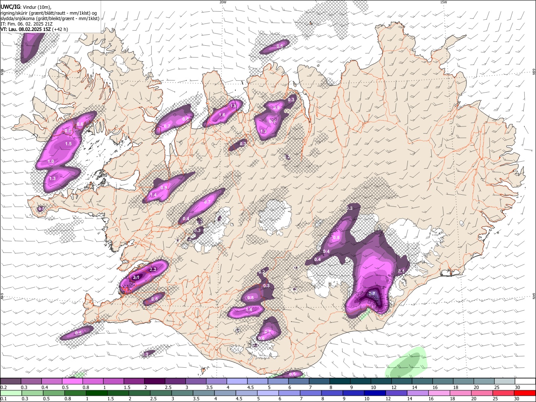Click the 0.1 label on the rain scale

point(3,399)
